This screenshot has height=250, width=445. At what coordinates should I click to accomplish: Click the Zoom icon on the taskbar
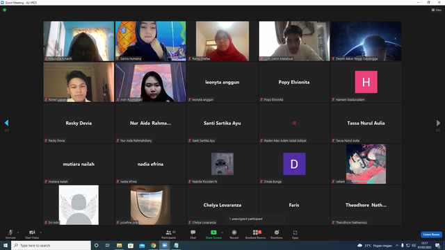coord(165,245)
